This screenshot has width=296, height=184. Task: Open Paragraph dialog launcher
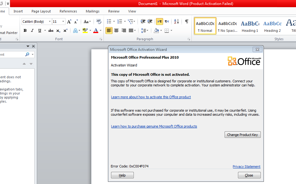pos(189,39)
